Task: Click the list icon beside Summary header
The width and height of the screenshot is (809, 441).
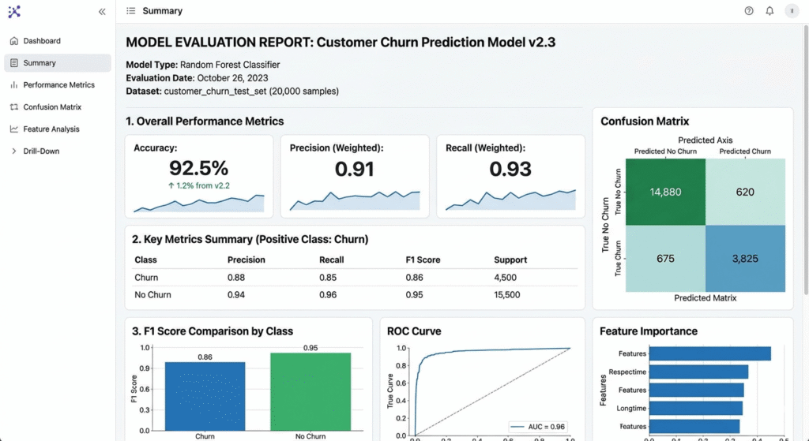Action: 131,11
